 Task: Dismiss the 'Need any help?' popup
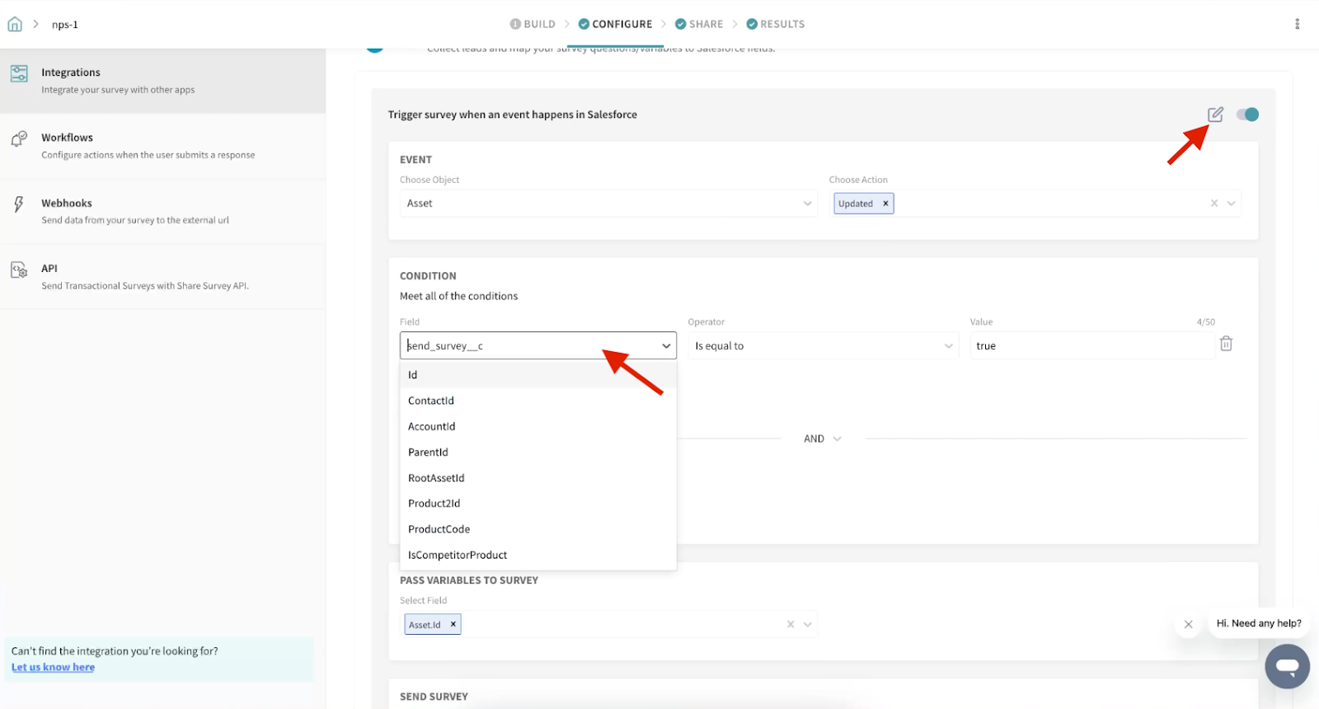pos(1188,624)
